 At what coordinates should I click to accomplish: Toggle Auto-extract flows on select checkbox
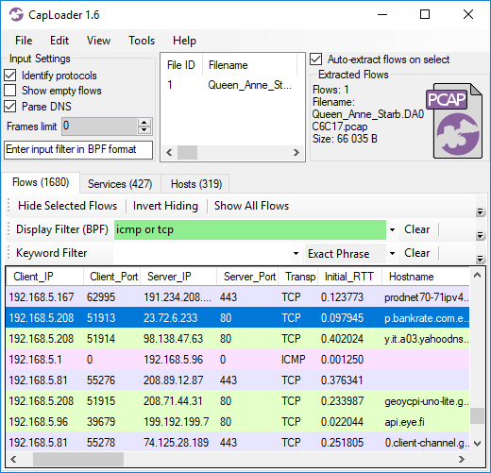[x=316, y=59]
